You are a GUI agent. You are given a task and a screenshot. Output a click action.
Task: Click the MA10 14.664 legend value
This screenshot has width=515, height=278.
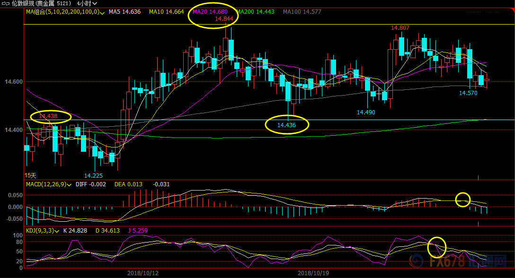[x=166, y=12]
